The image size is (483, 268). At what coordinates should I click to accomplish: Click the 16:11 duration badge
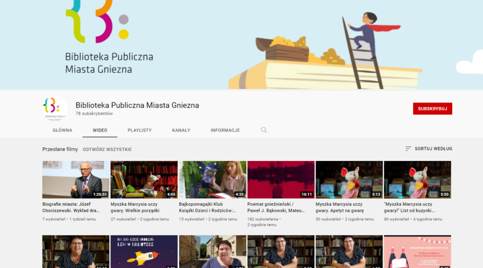(307, 194)
